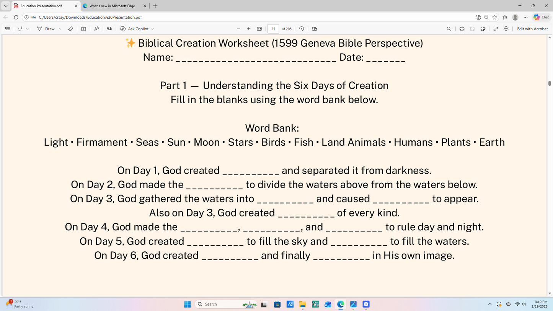Click the address bar file path
This screenshot has width=553, height=311.
(x=90, y=17)
